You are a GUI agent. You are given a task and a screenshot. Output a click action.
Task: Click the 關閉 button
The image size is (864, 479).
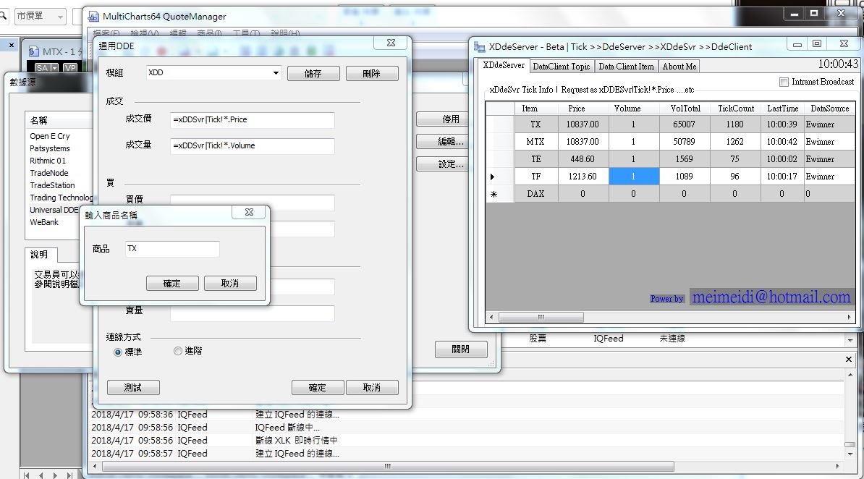461,349
